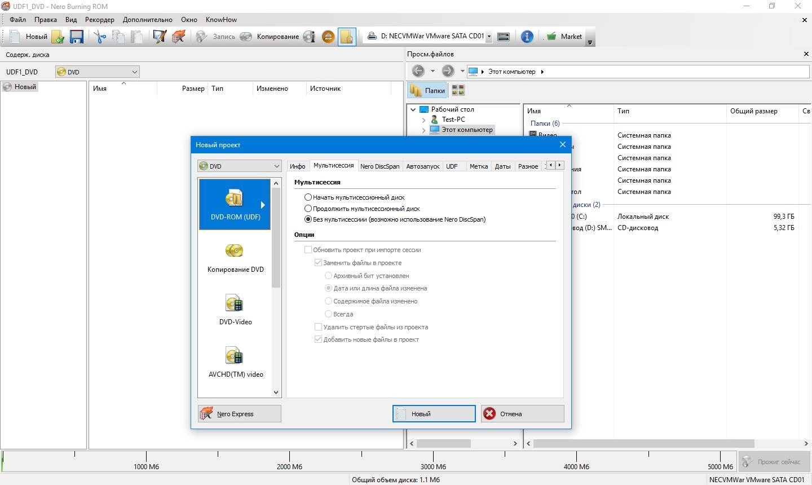Open the Nero CoverDesigner icon
Image resolution: width=812 pixels, height=485 pixels.
(x=160, y=37)
